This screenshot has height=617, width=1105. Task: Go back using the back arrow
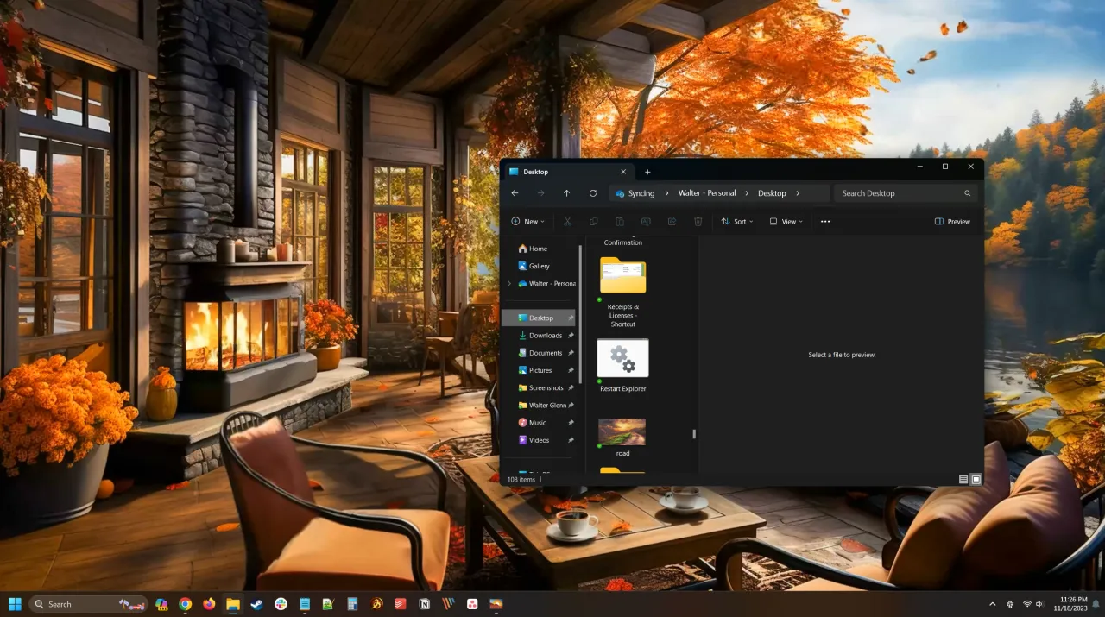pyautogui.click(x=515, y=193)
